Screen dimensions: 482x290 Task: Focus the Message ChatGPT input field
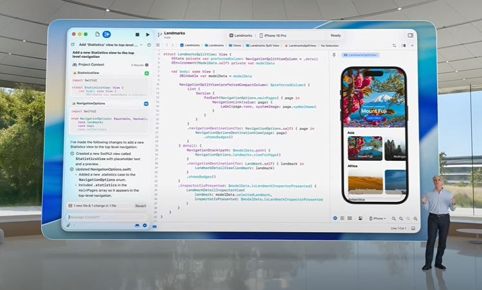click(107, 217)
